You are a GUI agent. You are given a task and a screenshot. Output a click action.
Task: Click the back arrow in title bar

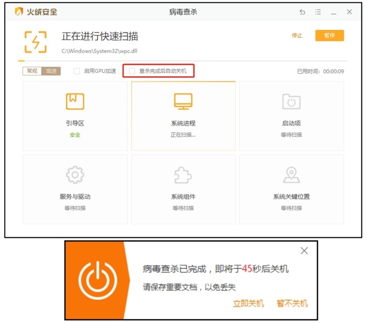[x=302, y=12]
